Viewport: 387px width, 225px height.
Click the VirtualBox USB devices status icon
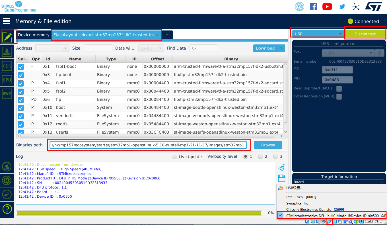pos(329,221)
